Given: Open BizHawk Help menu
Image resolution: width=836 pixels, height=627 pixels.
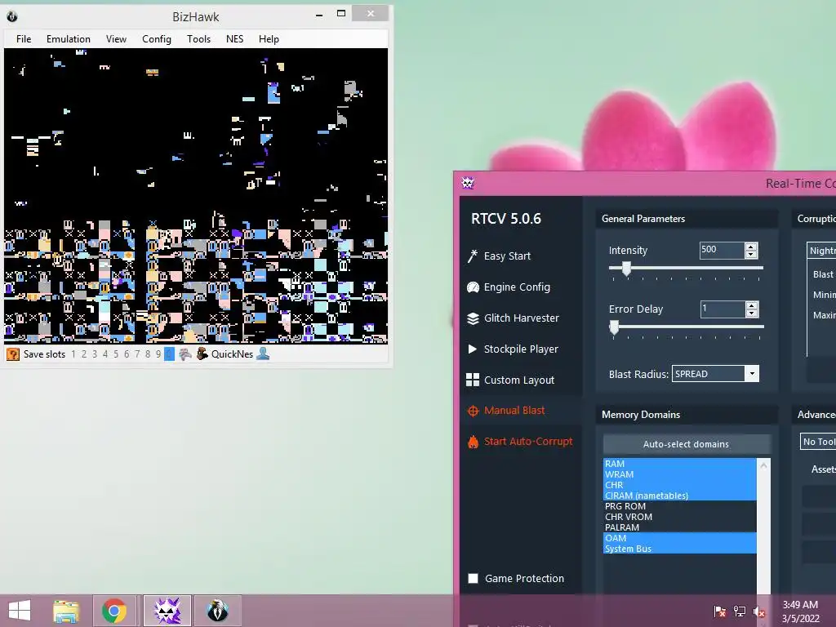Looking at the screenshot, I should [269, 39].
